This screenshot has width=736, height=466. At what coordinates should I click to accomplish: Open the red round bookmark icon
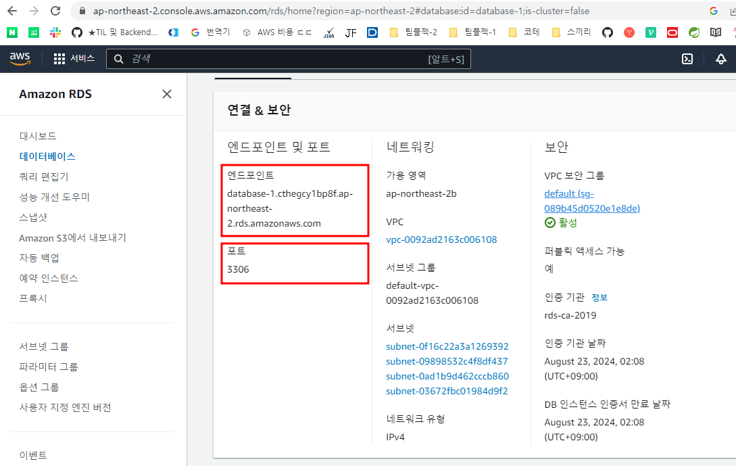tap(629, 32)
